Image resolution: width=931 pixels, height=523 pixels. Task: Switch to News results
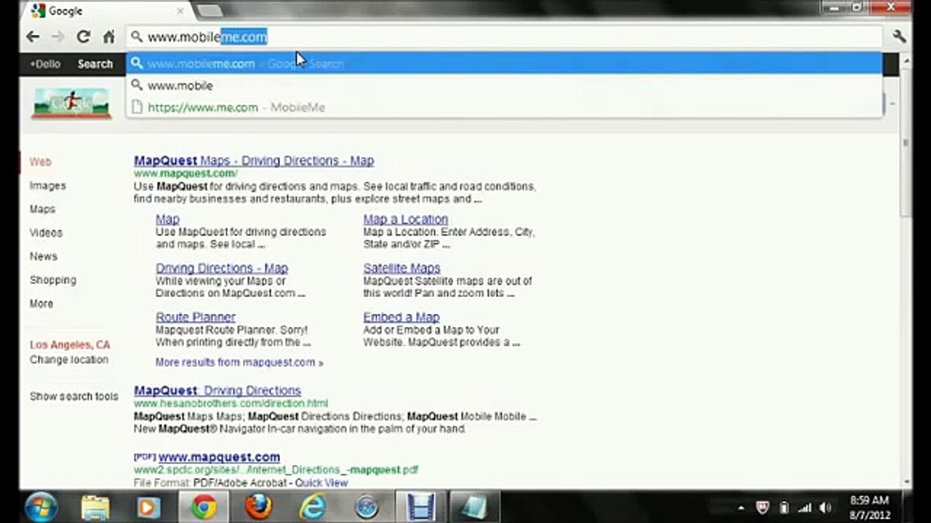tap(43, 256)
